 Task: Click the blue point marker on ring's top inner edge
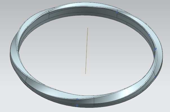117,12
